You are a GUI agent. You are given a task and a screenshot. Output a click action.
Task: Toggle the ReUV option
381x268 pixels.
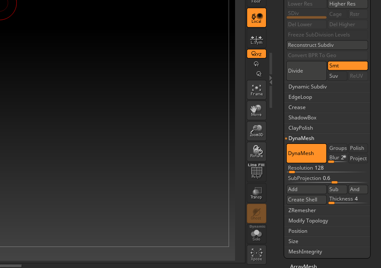358,76
